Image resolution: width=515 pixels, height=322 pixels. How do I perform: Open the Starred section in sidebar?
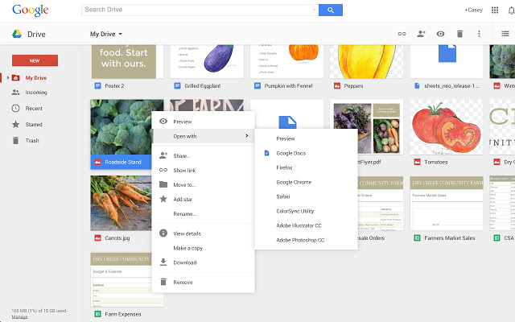[x=34, y=125]
